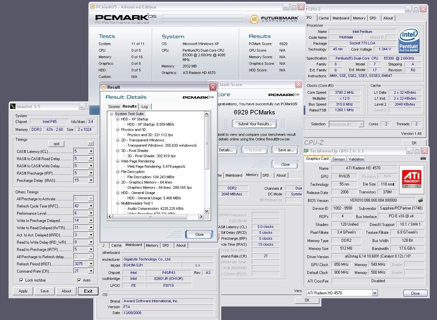Click the Close button in GPU-Z
The image size is (437, 320).
[x=415, y=293]
